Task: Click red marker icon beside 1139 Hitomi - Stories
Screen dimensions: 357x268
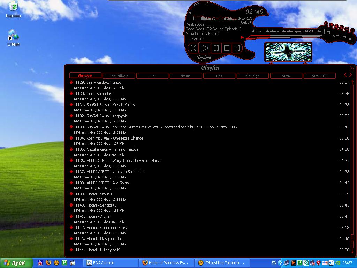Action: pos(71,194)
